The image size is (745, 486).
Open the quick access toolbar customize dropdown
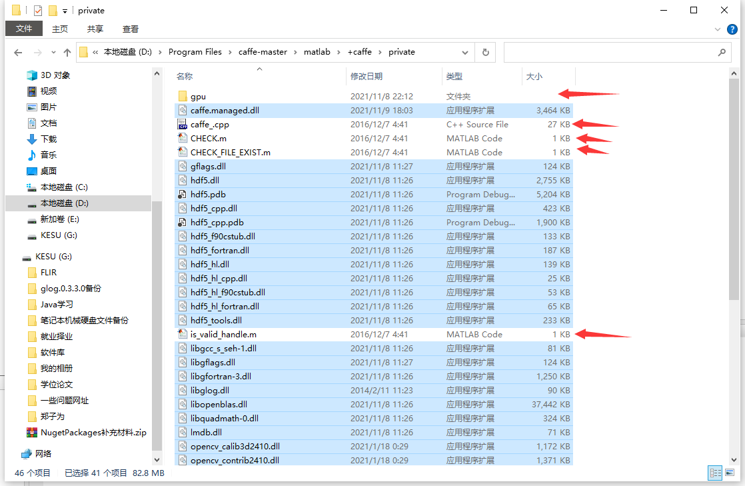point(65,11)
